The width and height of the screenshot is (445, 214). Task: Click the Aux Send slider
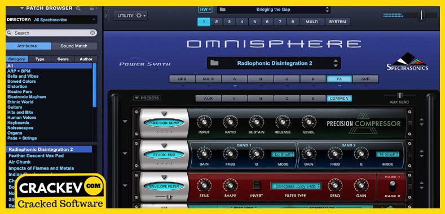pyautogui.click(x=400, y=96)
